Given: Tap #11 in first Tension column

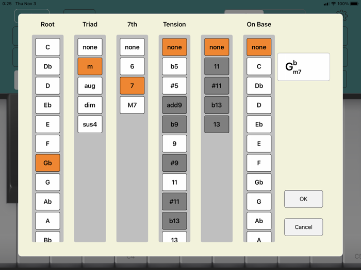Looking at the screenshot, I should coord(174,202).
